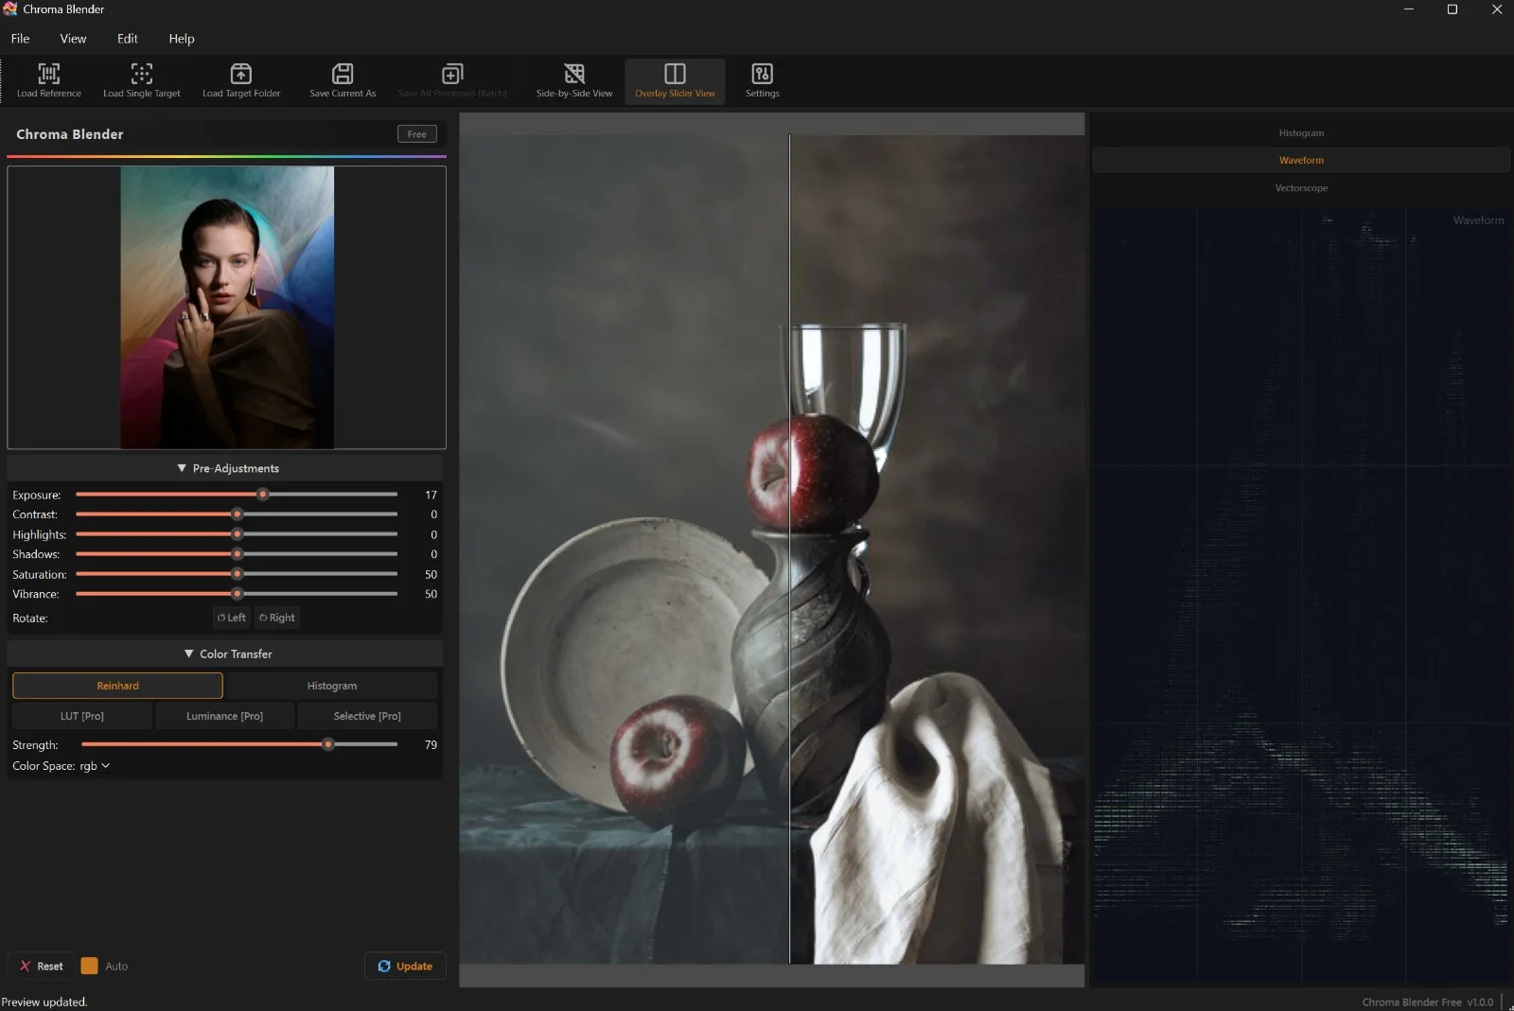
Task: Switch to the Vectorscope tab
Action: click(x=1301, y=188)
